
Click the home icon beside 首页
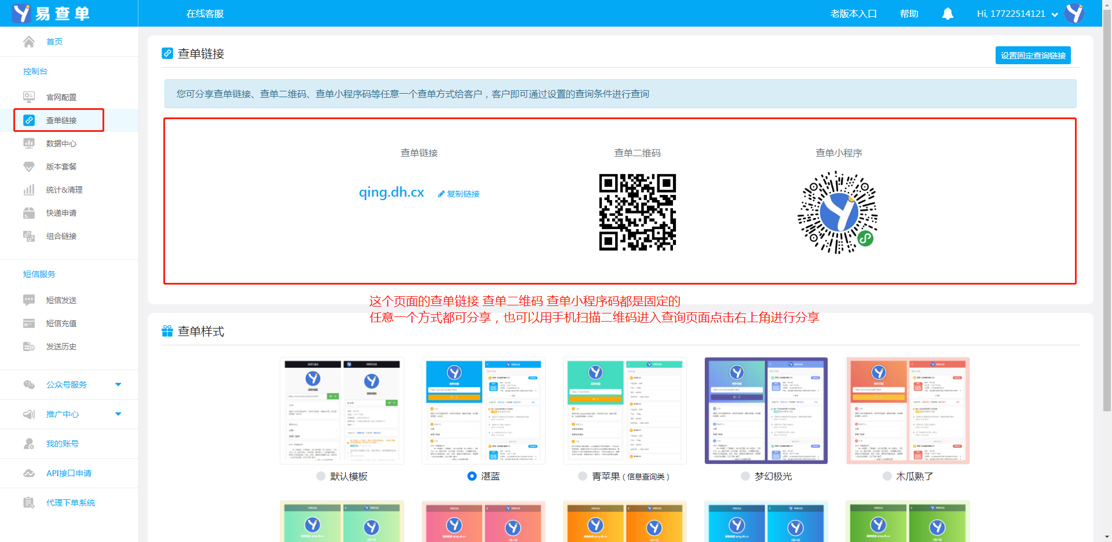pyautogui.click(x=29, y=42)
